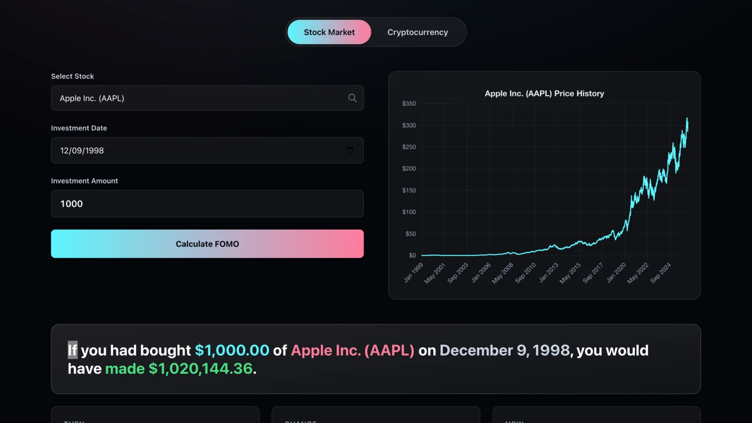Click the May 2008 x-axis label
This screenshot has width=752, height=423.
[x=503, y=273]
